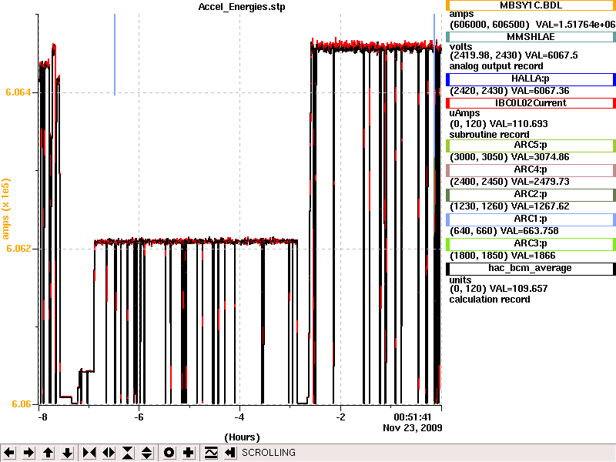Click the (Hours) x-axis title
The width and height of the screenshot is (616, 462).
[242, 437]
